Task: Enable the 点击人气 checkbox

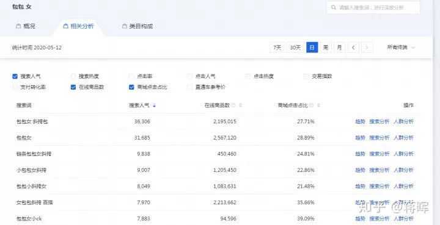Action: pos(190,76)
